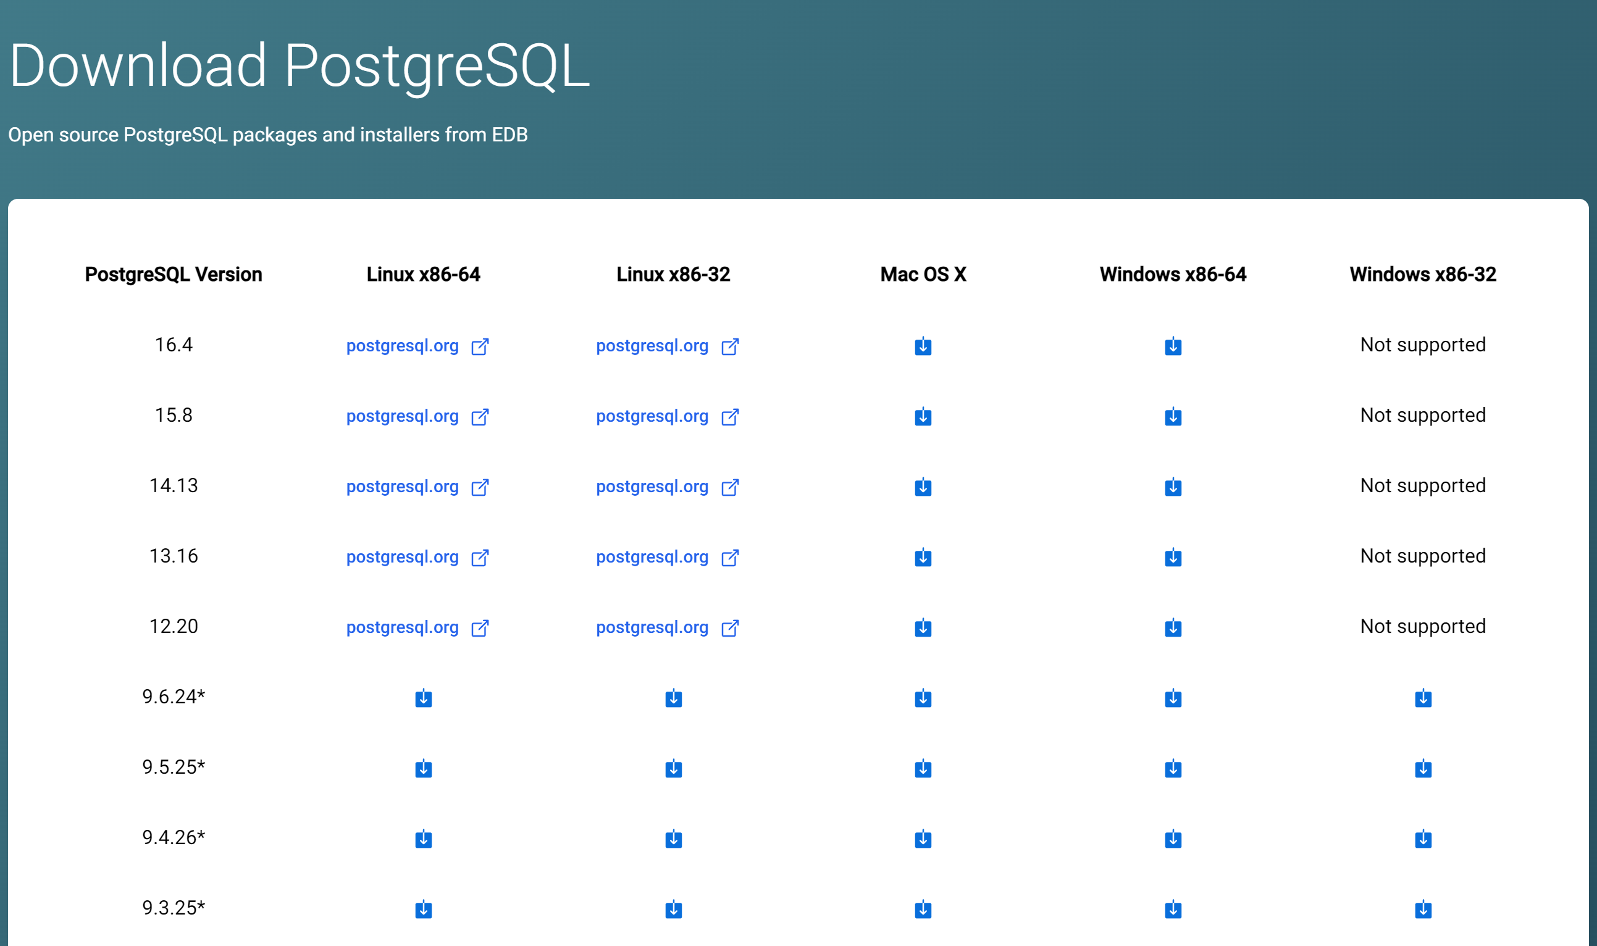Download 9.3.25 for Linux x86-32
The width and height of the screenshot is (1597, 946).
click(673, 910)
